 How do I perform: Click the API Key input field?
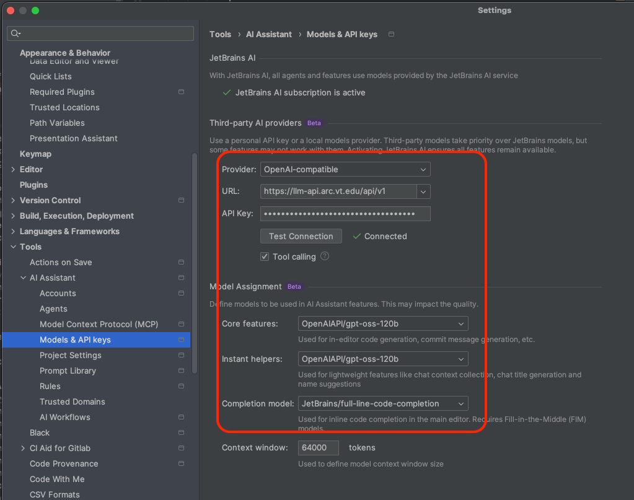click(345, 214)
